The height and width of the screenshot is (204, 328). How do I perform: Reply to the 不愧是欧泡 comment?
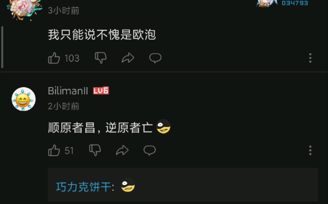tap(155, 58)
